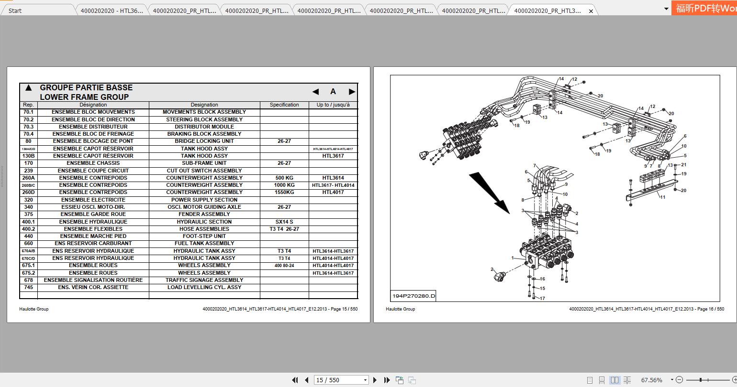The image size is (737, 387).
Task: Open the page number dropdown
Action: point(365,380)
